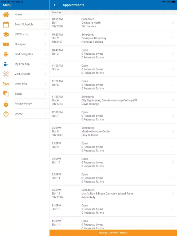This screenshot has width=177, height=236.
Task: View Privacy Policy from the menu
Action: 25,104
